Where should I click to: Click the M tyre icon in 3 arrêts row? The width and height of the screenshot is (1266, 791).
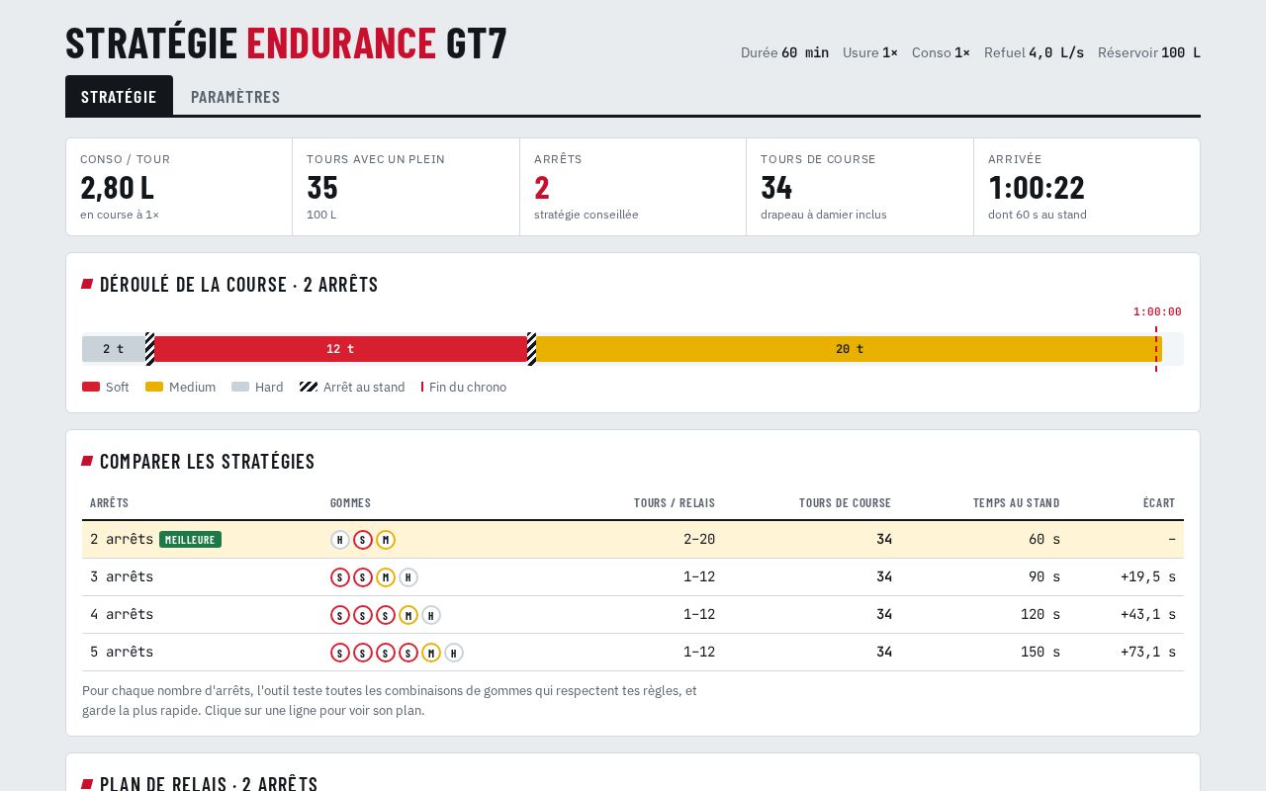click(x=386, y=577)
